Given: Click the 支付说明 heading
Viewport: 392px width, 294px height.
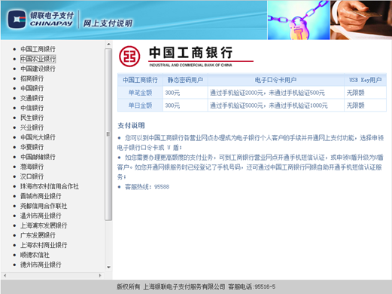Looking at the screenshot, I should point(131,125).
